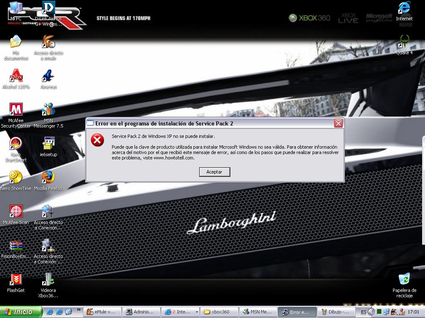The image size is (425, 318).
Task: Click the Aceptar button in the error dialog
Action: (215, 172)
